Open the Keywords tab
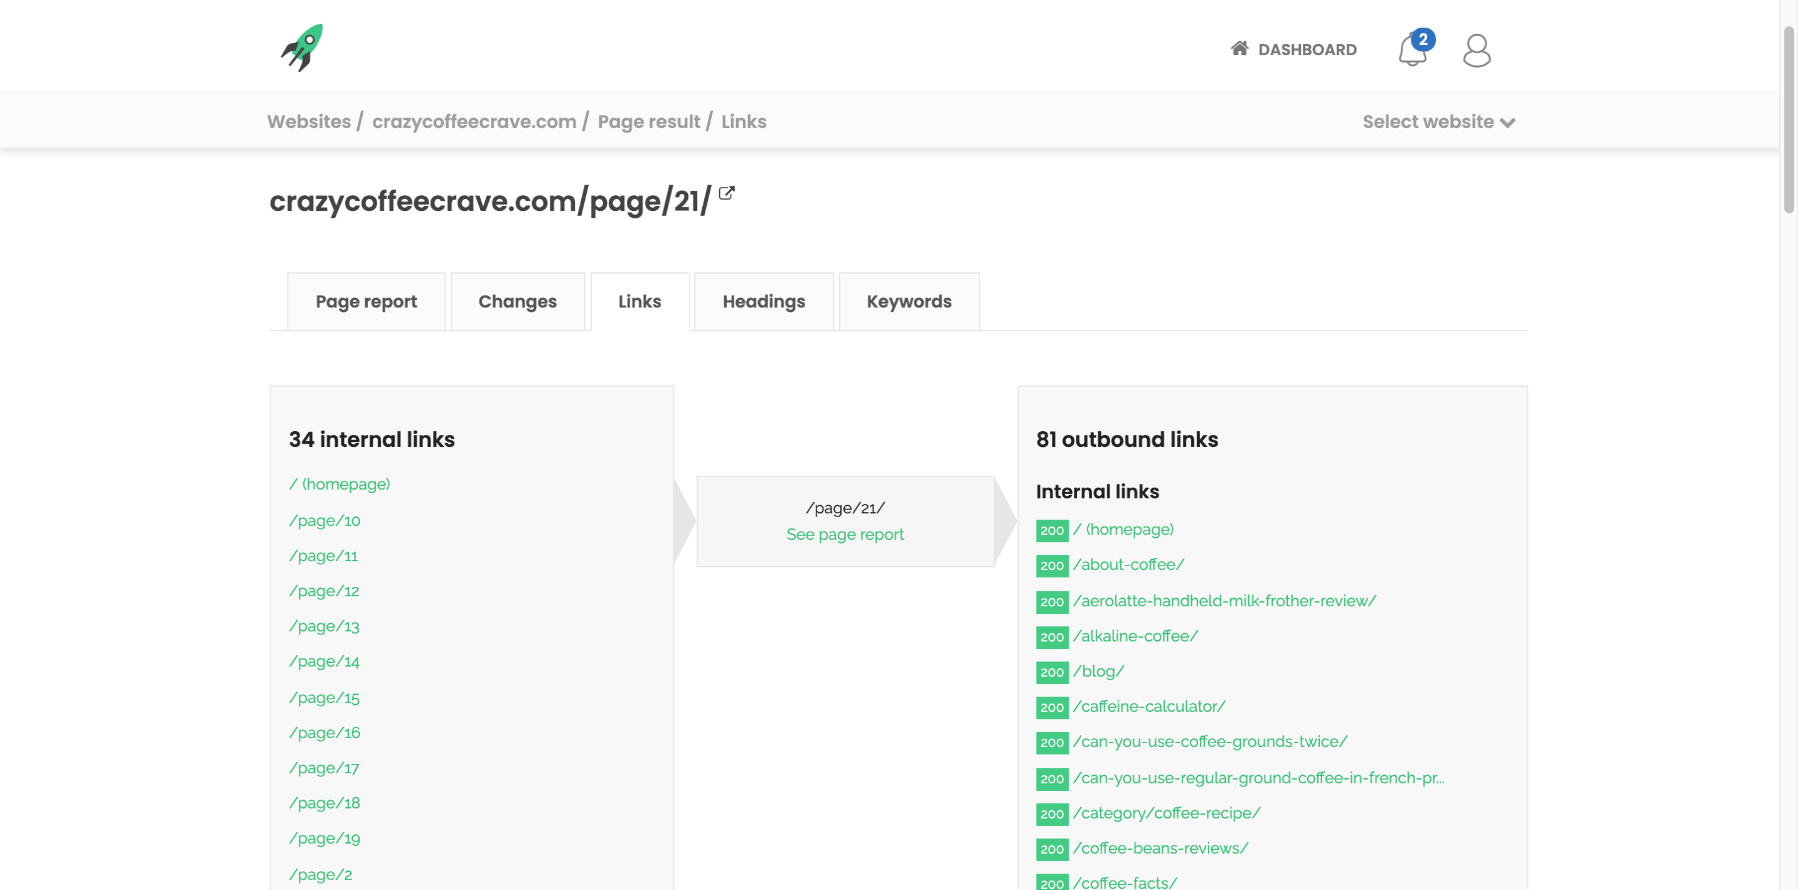Screen dimensions: 1798x890 point(908,301)
